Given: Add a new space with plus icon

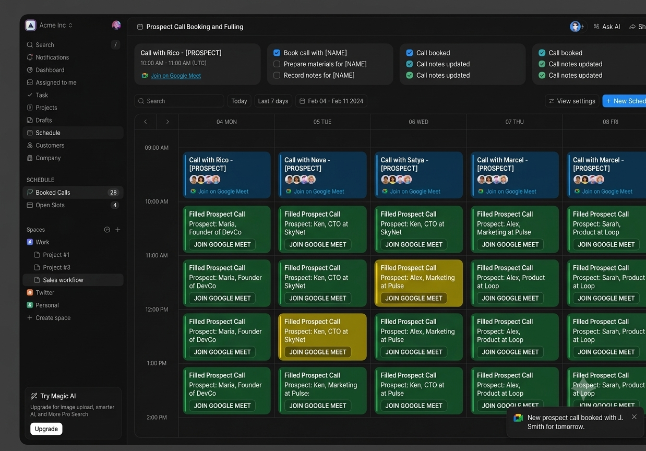Looking at the screenshot, I should click(x=118, y=230).
